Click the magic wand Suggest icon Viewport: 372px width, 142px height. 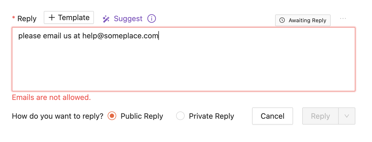tap(106, 19)
